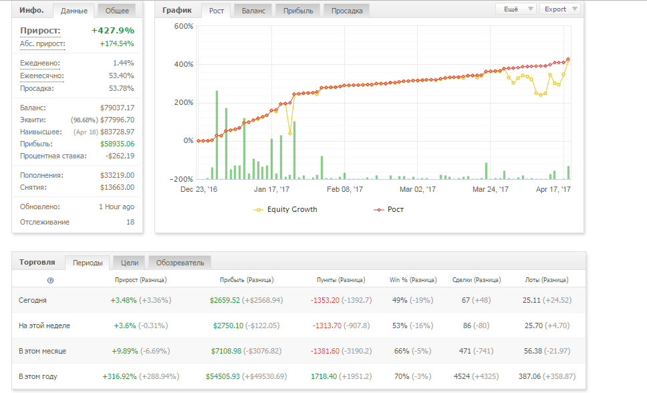Click the deposits value $33219.00
The image size is (647, 393).
pyautogui.click(x=117, y=175)
